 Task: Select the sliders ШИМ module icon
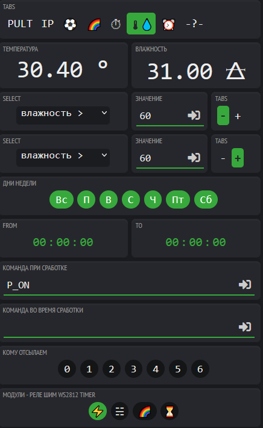click(x=119, y=411)
